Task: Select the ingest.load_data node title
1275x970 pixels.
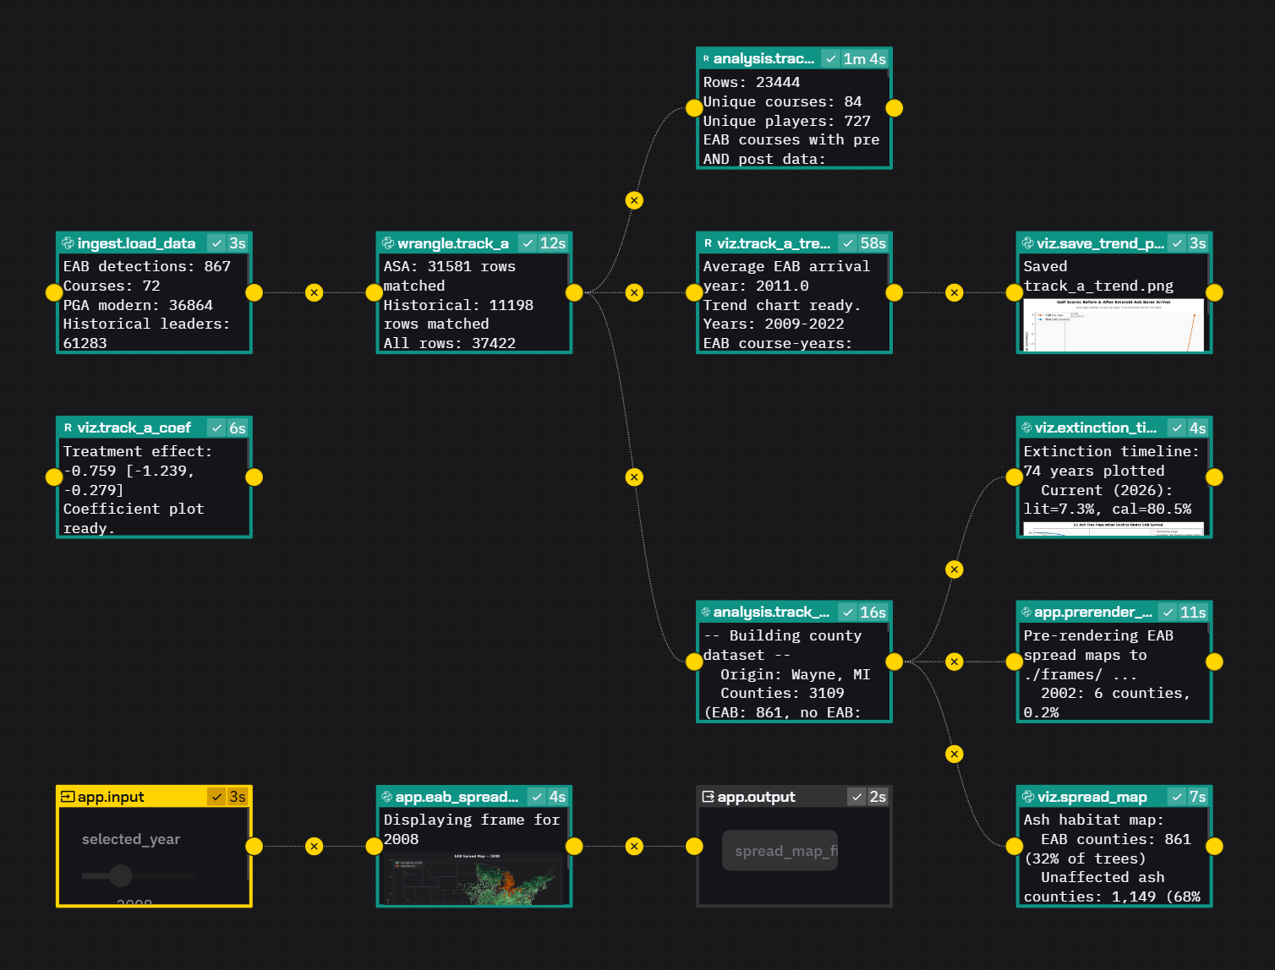Action: click(x=136, y=243)
